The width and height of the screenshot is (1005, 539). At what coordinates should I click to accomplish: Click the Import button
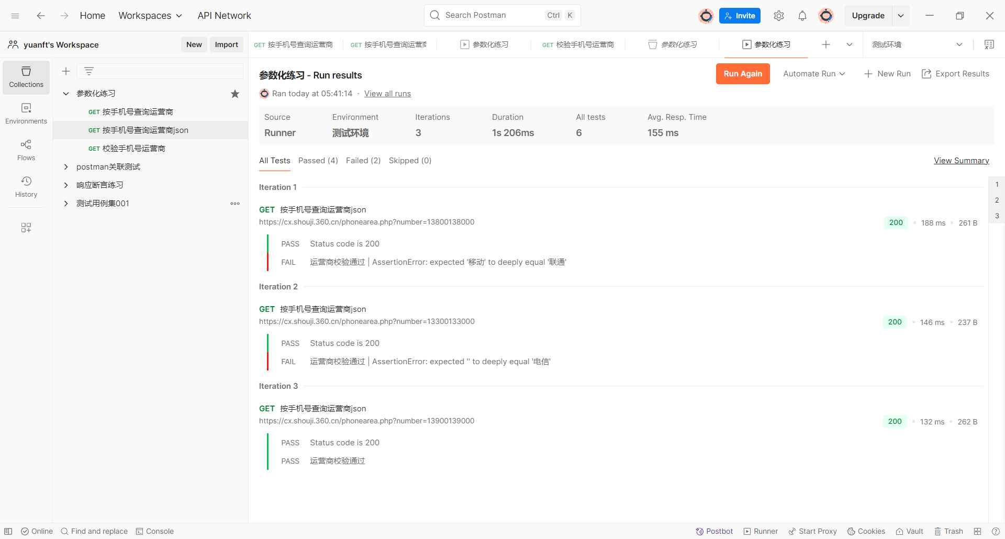tap(227, 44)
